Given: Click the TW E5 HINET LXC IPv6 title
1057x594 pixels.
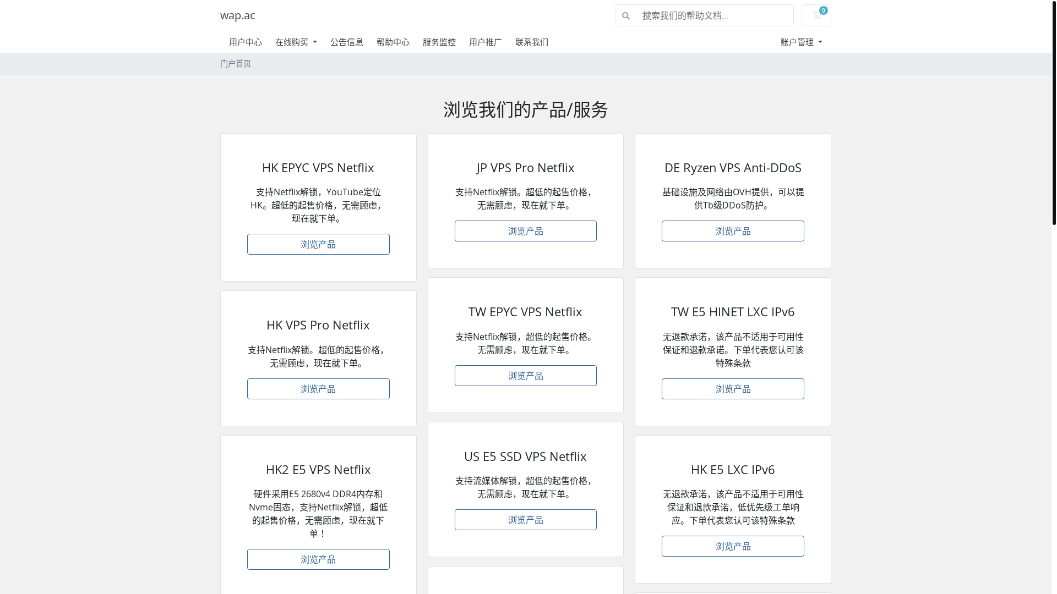Looking at the screenshot, I should [733, 312].
